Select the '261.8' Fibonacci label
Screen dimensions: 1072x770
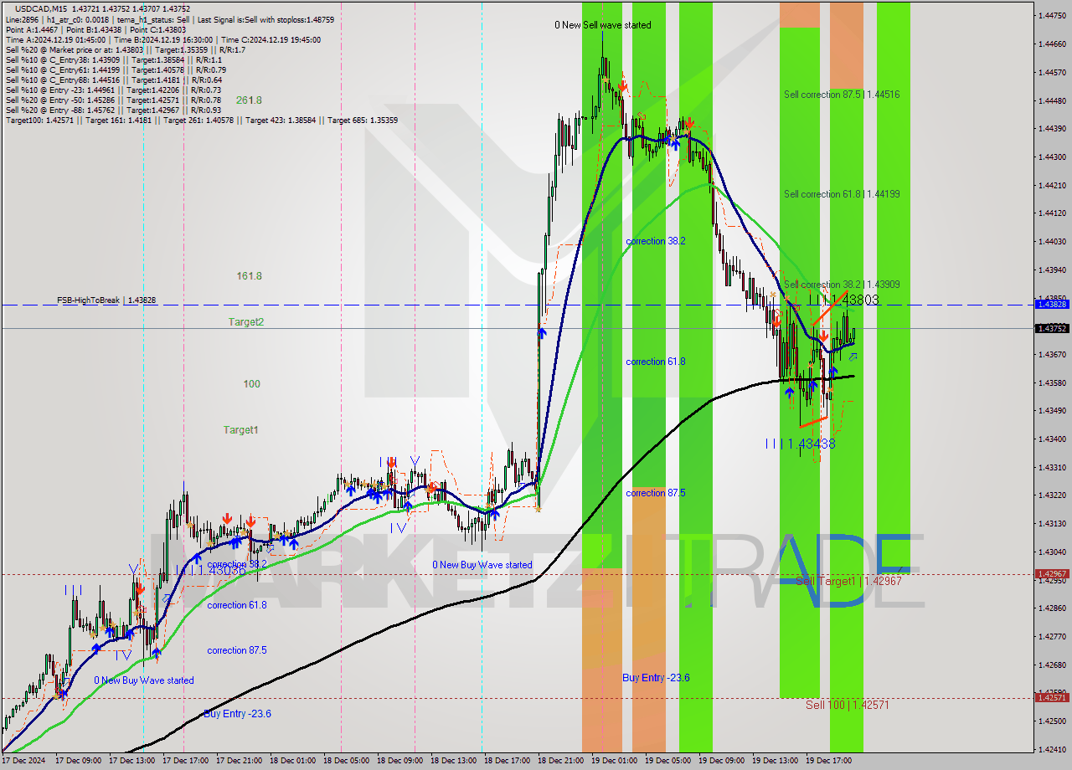coord(249,100)
